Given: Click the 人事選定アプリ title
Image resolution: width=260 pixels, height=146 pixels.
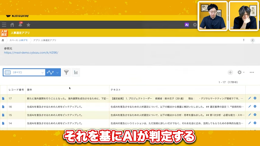Looking at the screenshot, I should [x=20, y=33].
